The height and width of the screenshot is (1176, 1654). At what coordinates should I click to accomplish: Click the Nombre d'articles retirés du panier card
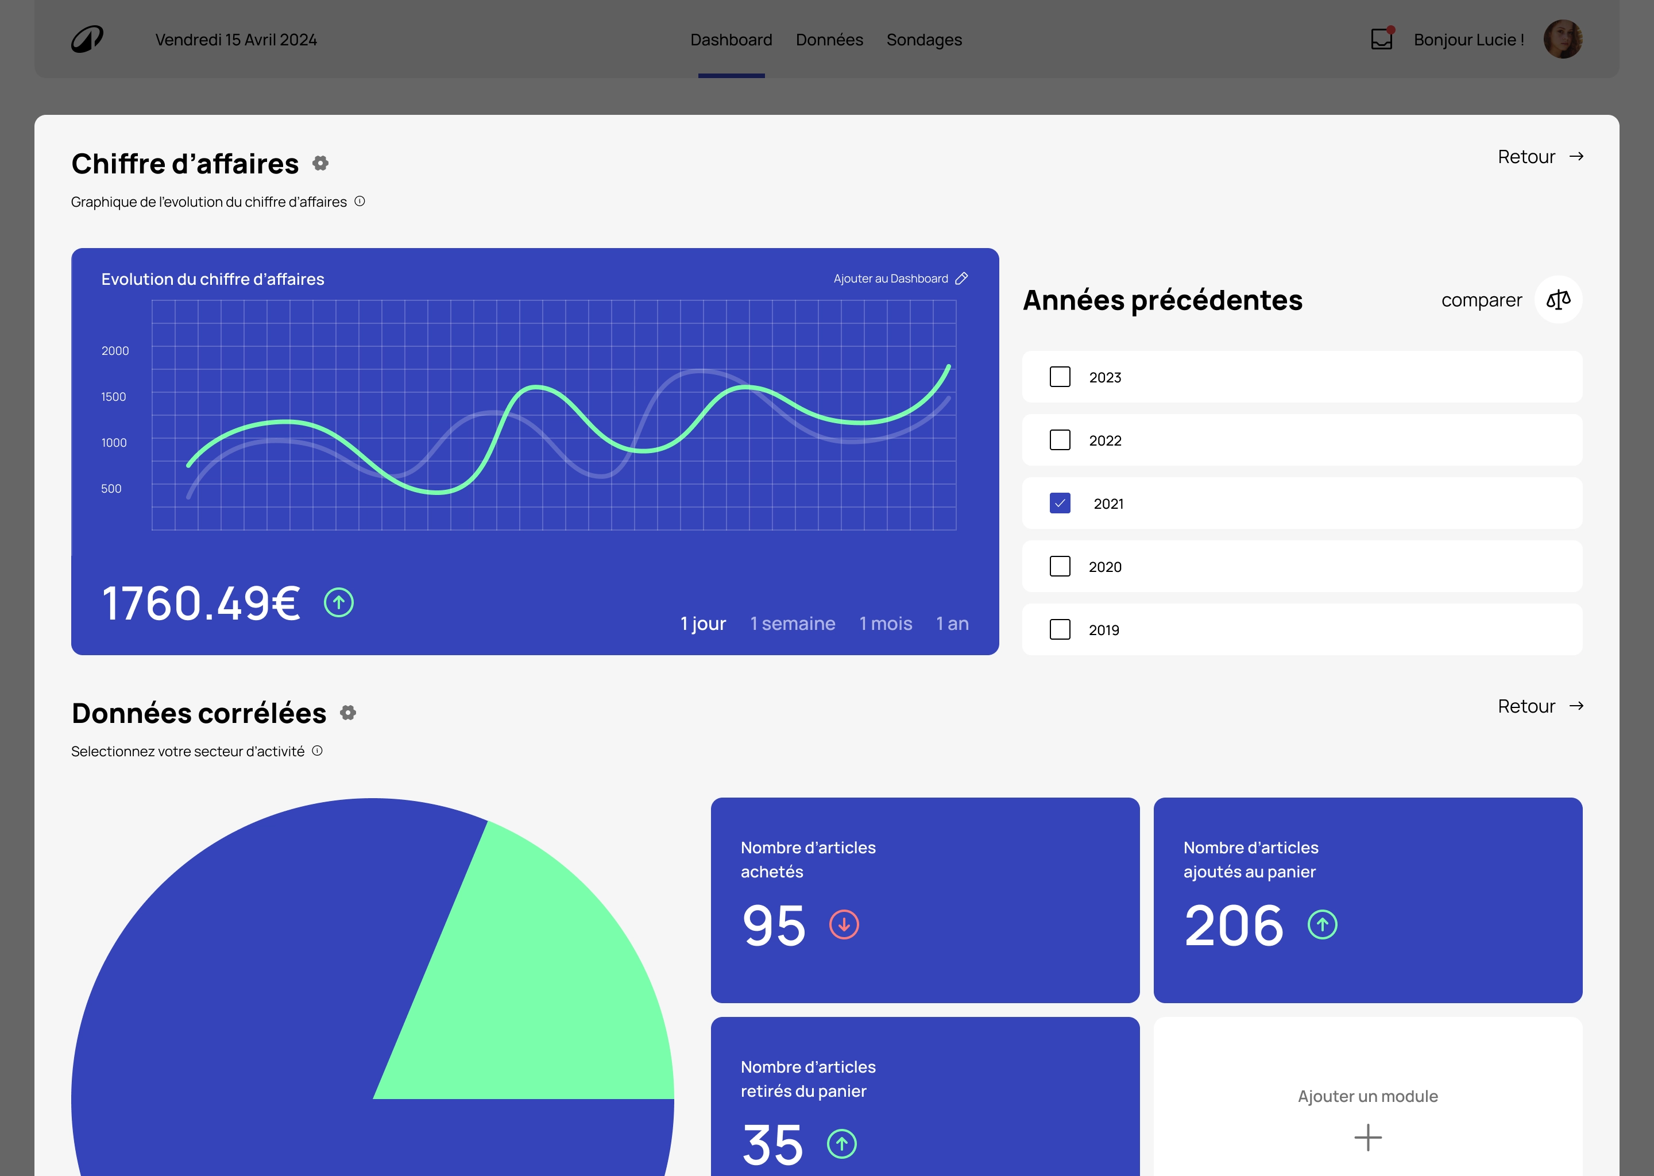[x=925, y=1096]
